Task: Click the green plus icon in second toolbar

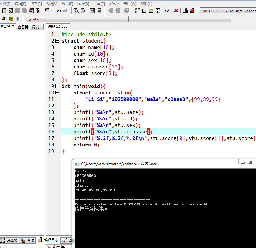Action: 11,19
